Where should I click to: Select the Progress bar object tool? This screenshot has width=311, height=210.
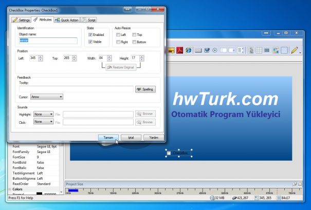[x=267, y=50]
